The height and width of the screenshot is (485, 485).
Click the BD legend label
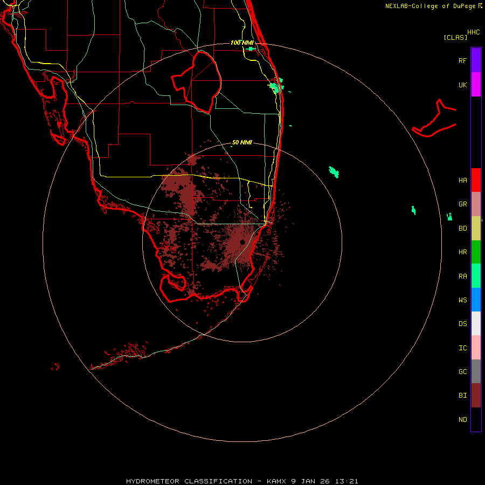(462, 228)
